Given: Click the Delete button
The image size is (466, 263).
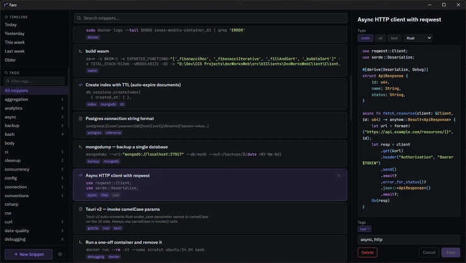Looking at the screenshot, I should pyautogui.click(x=368, y=253).
